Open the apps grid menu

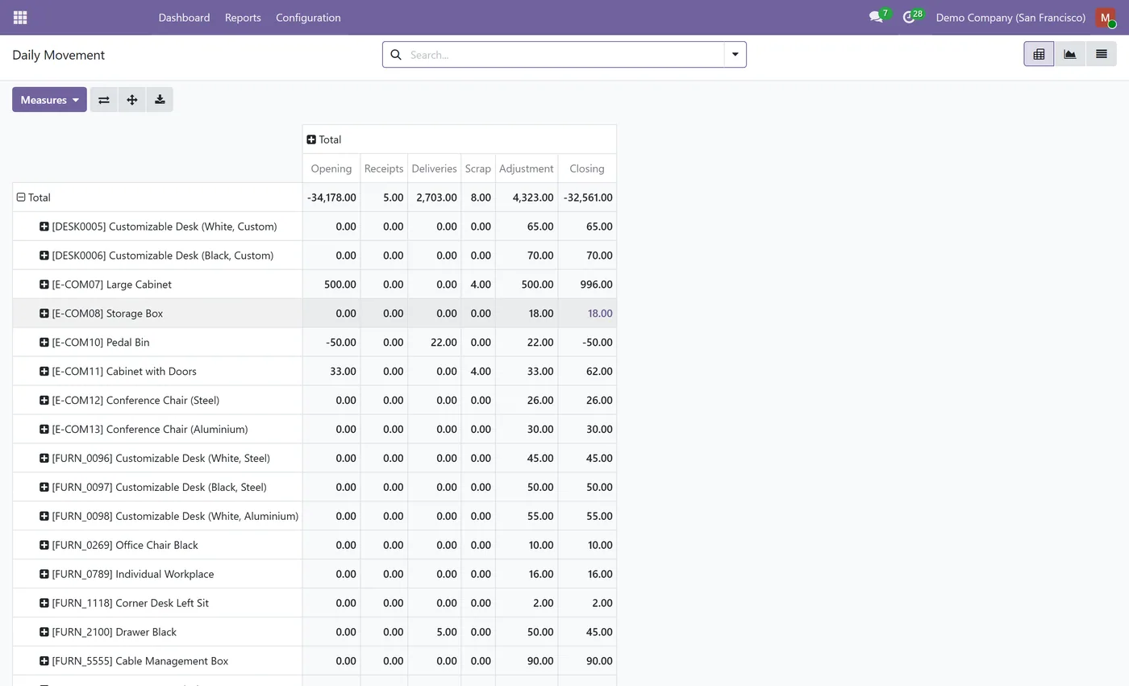pyautogui.click(x=20, y=17)
